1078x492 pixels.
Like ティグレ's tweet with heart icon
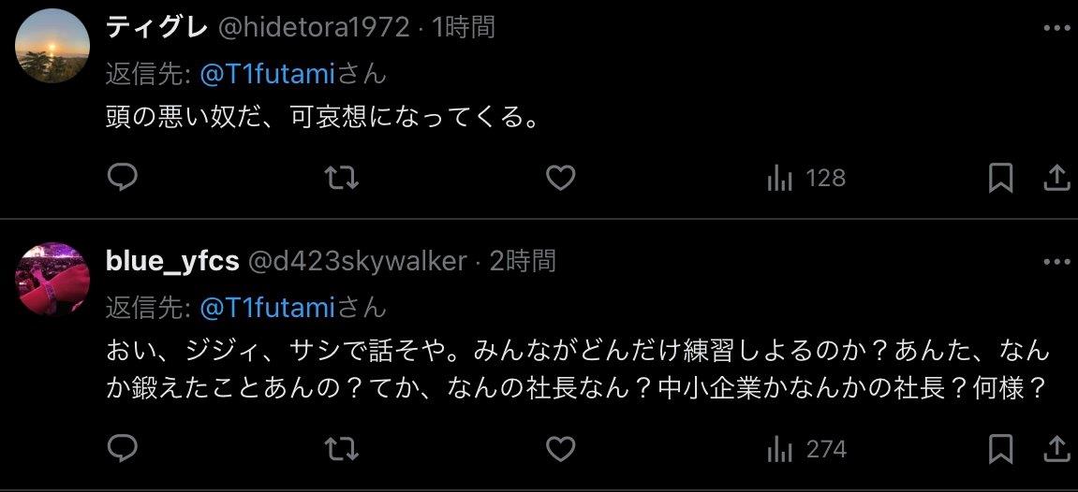click(x=560, y=179)
